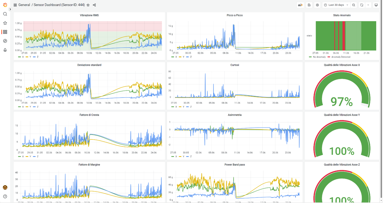Screen dimensions: 383x203
Task: Open the Fattore di Margine panel menu
Action: click(x=89, y=165)
